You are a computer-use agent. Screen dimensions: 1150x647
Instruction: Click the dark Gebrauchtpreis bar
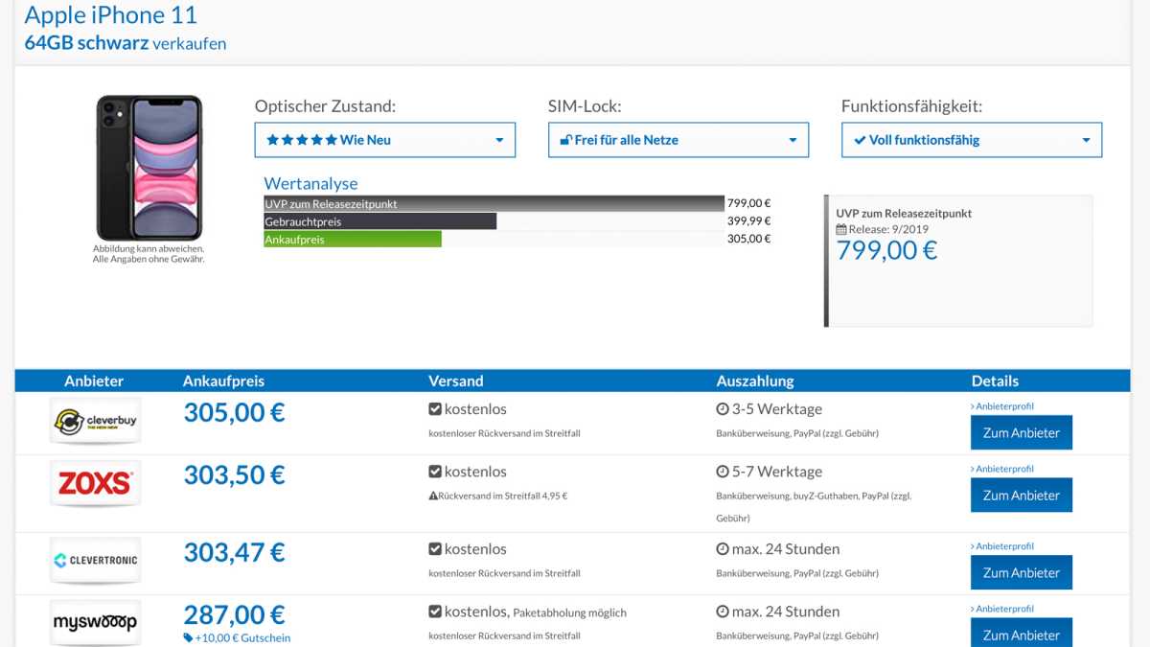click(379, 221)
